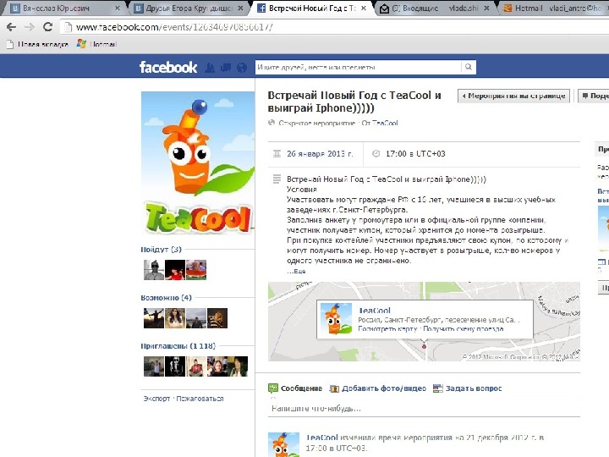
Task: Click Получить схему проезда link
Action: (x=463, y=328)
